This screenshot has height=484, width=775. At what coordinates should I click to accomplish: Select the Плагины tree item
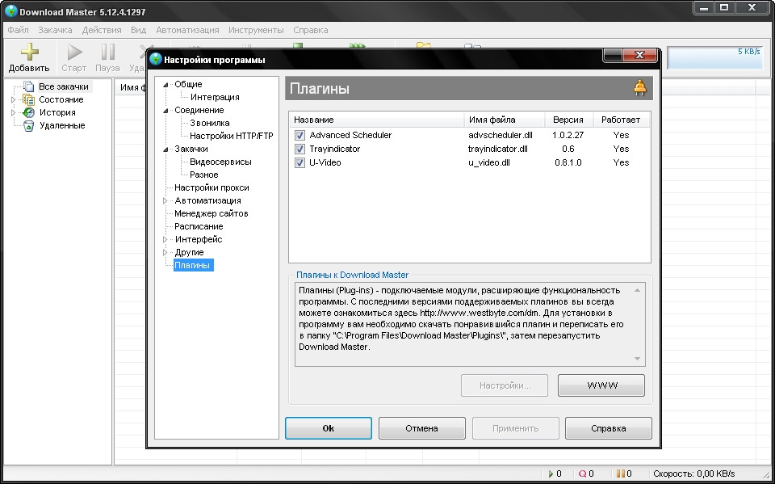click(192, 265)
